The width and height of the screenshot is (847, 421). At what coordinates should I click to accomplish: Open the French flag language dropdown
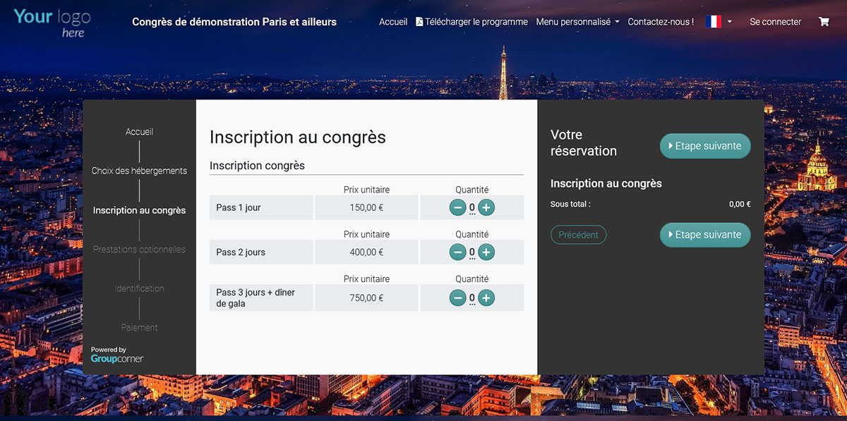click(x=719, y=22)
